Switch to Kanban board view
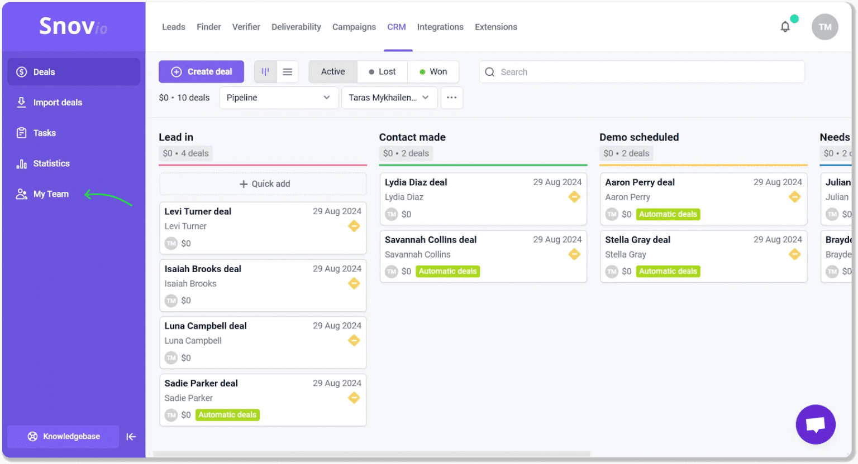The image size is (858, 464). [x=265, y=71]
